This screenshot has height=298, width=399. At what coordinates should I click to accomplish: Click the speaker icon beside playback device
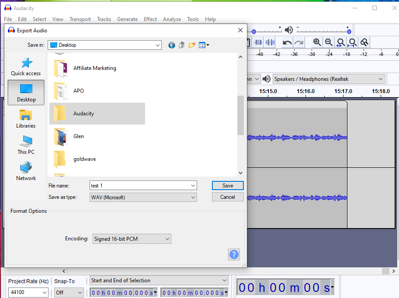(x=267, y=79)
